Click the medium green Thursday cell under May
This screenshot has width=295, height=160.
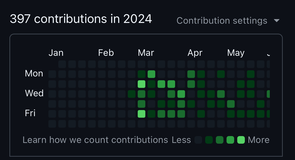click(x=231, y=104)
